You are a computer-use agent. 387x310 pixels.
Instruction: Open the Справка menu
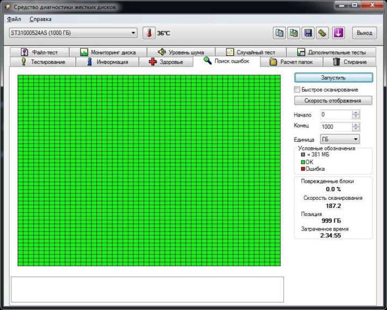tap(40, 19)
